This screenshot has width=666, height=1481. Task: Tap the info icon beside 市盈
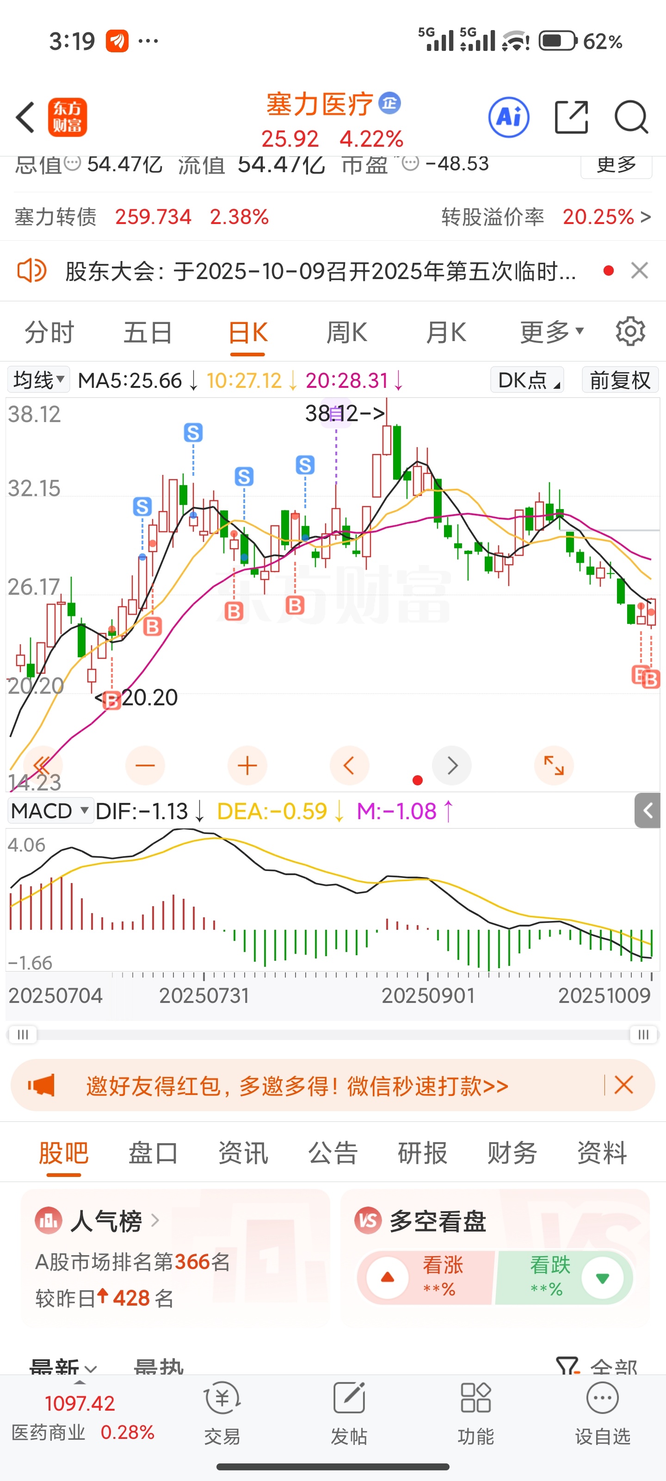click(x=410, y=163)
